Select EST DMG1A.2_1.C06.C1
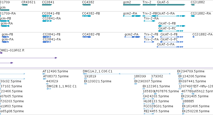The width and height of the screenshot is (213, 115). tap(126, 74)
